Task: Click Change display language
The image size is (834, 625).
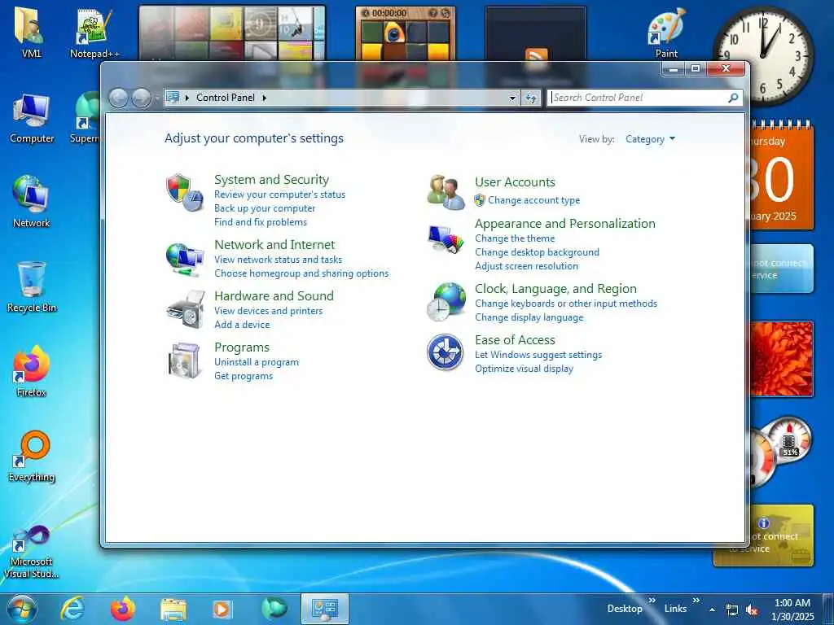Action: 529,317
